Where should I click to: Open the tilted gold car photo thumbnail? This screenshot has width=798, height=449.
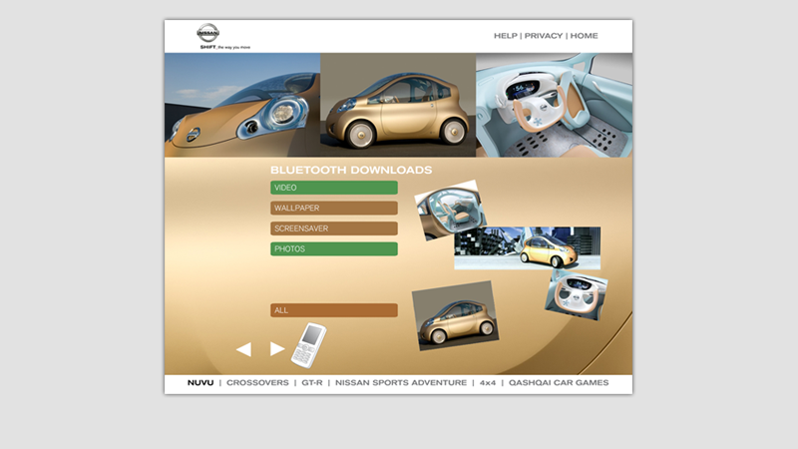(x=456, y=315)
